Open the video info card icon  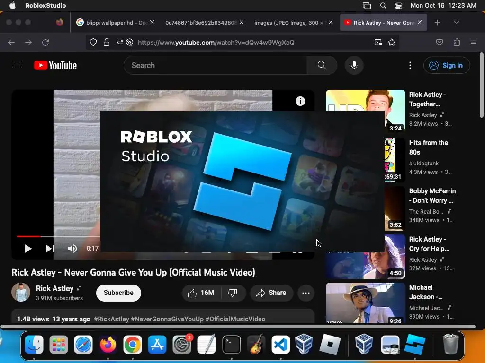[x=300, y=101]
